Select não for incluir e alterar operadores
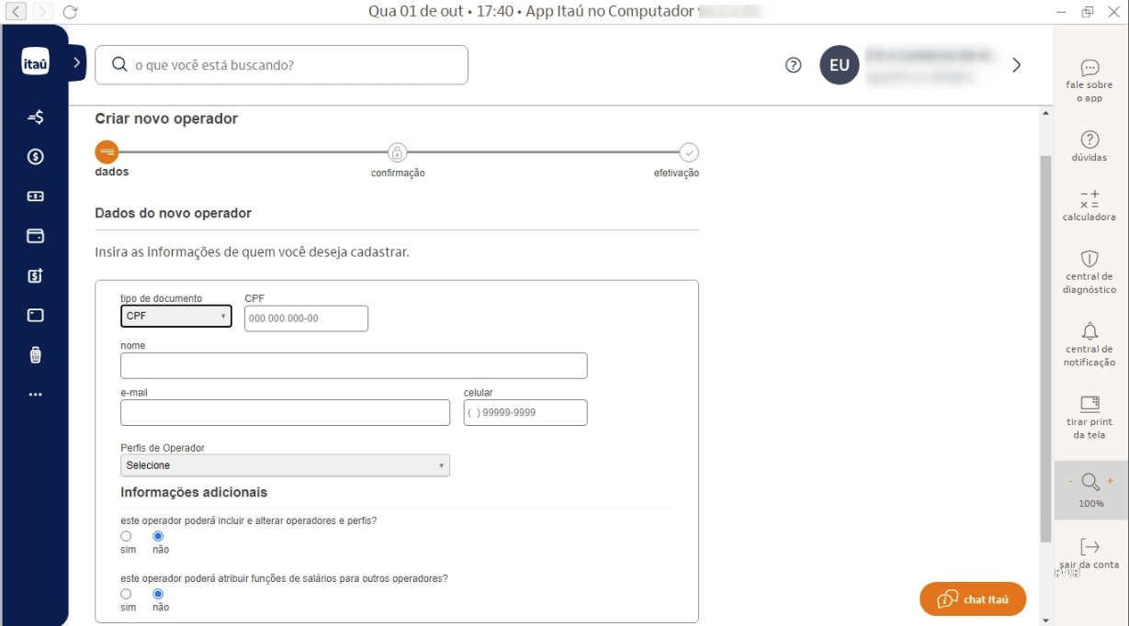 (x=158, y=536)
